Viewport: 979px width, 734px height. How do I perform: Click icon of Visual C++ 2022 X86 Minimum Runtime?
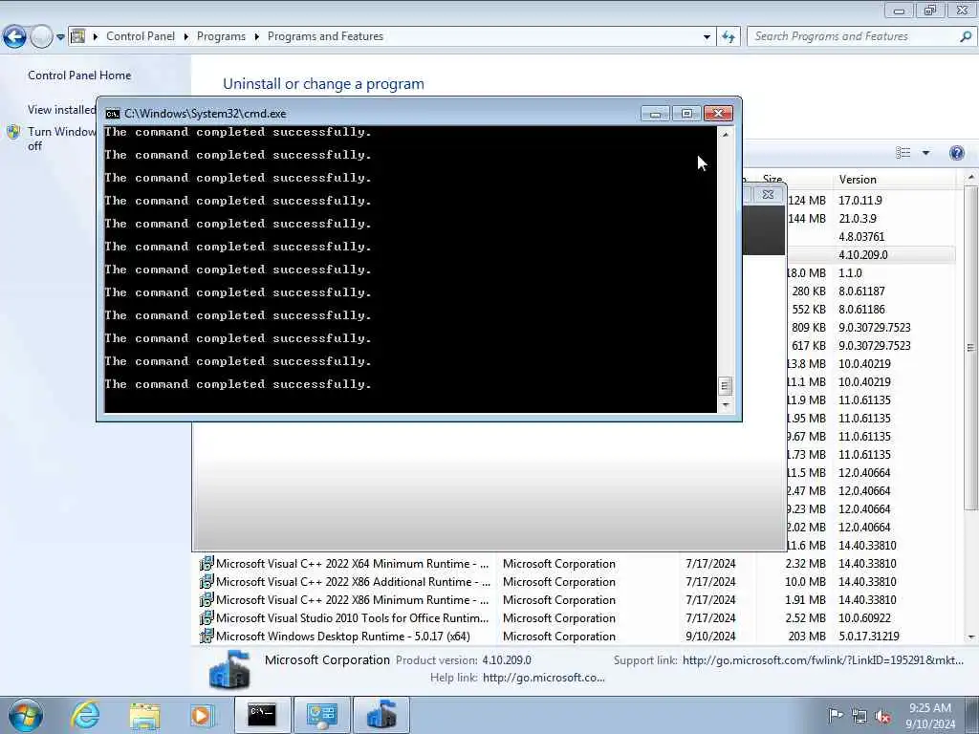pos(207,600)
